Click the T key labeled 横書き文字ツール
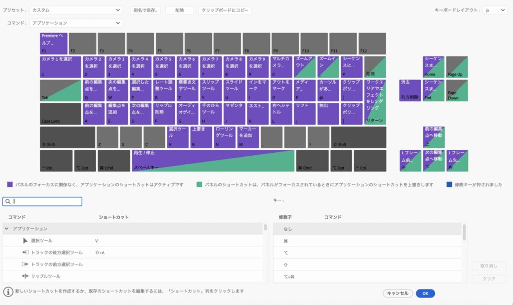Screen dimensions: 513x305 [x=187, y=91]
